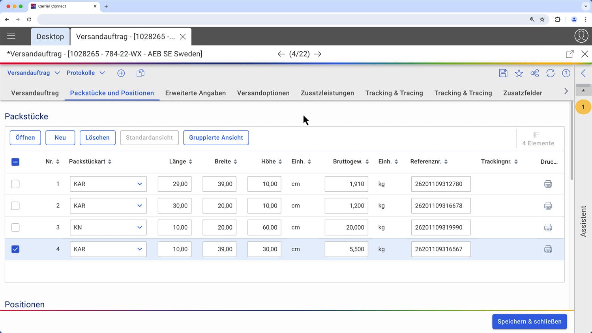This screenshot has width=592, height=333.
Task: Select the checkbox for Packstück 2
Action: pyautogui.click(x=15, y=206)
